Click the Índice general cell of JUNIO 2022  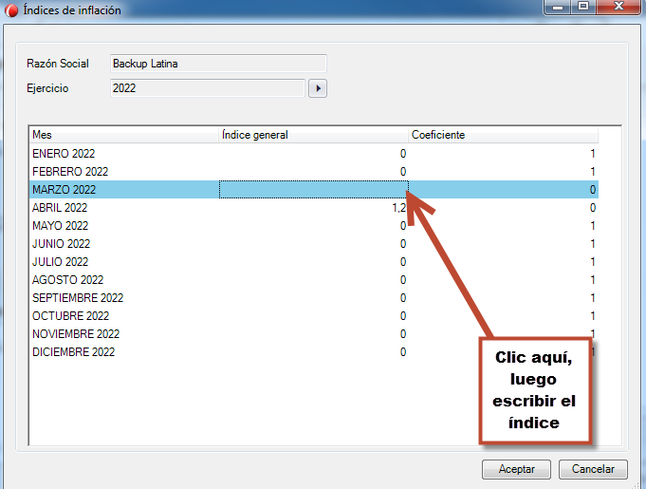[x=313, y=244]
